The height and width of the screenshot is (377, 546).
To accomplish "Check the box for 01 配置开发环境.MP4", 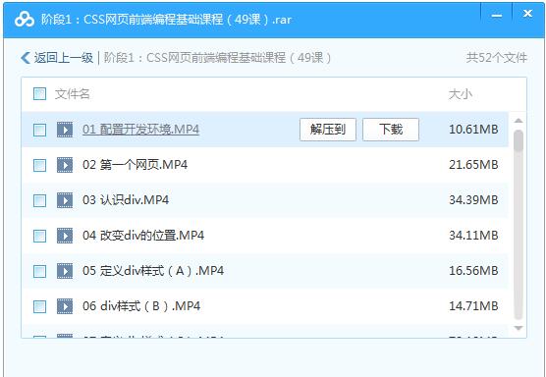I will [x=39, y=130].
